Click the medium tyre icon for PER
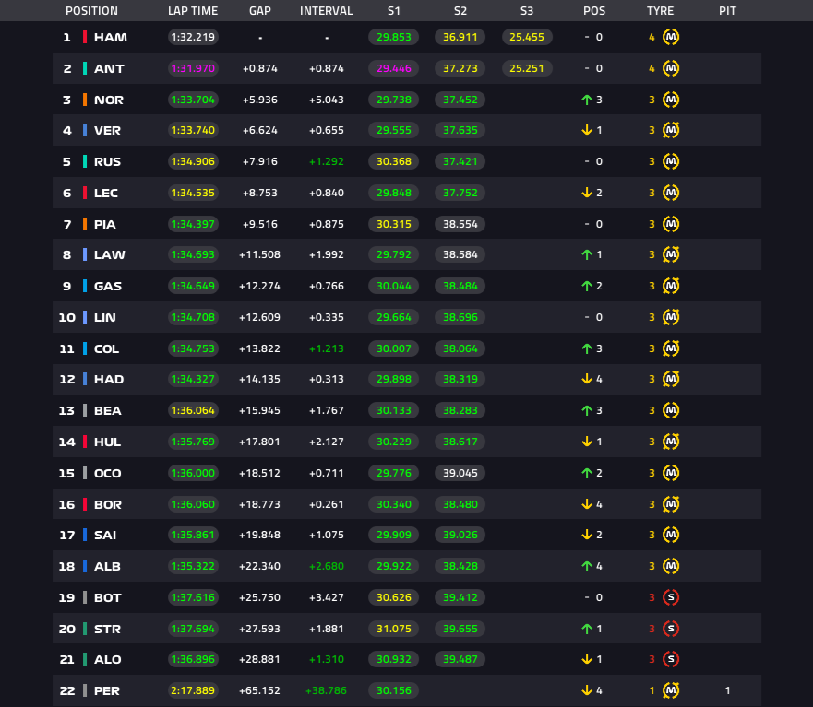Screen dimensions: 813x707 tap(670, 689)
